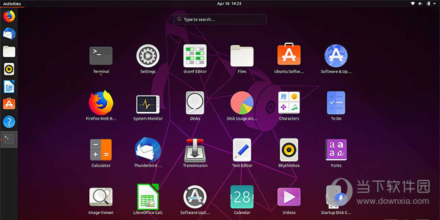This screenshot has height=220, width=440.
Task: Open Settings from the application grid
Action: click(x=148, y=56)
